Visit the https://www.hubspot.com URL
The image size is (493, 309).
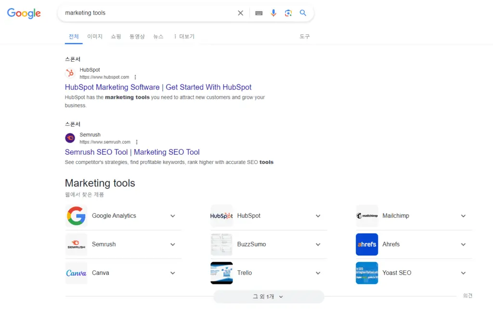(104, 77)
